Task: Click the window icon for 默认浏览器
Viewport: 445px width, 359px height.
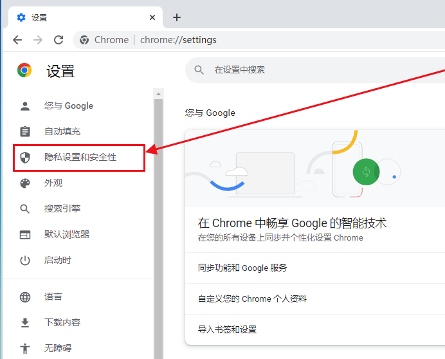Action: tap(25, 235)
